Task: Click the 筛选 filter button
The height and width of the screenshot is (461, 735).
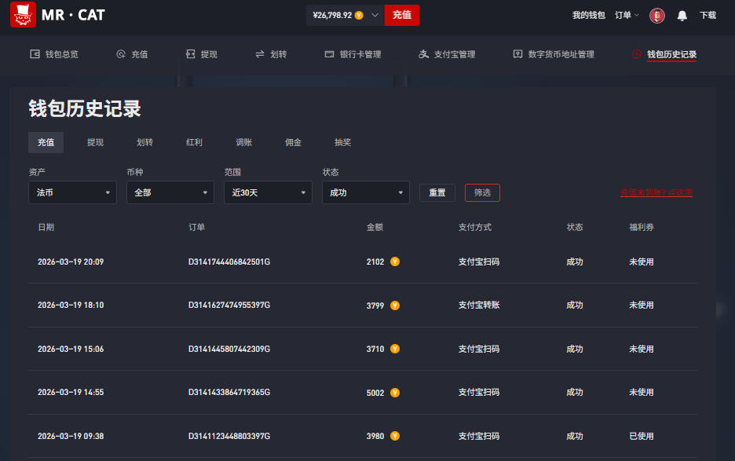Action: tap(482, 192)
